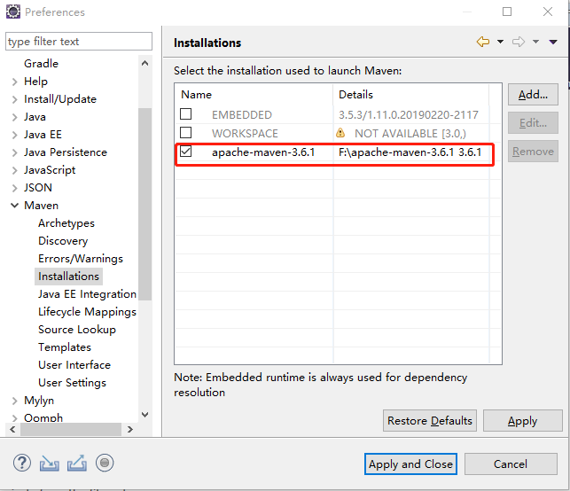Uncheck the apache-maven-3.6.1 checkbox
This screenshot has height=491, width=570.
(186, 152)
